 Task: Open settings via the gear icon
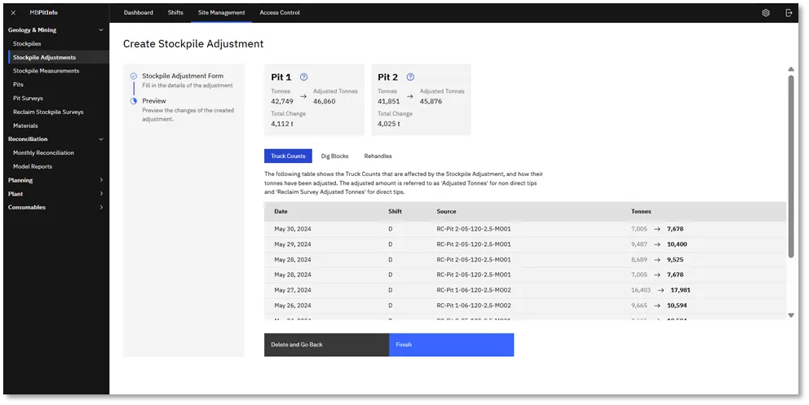[766, 13]
